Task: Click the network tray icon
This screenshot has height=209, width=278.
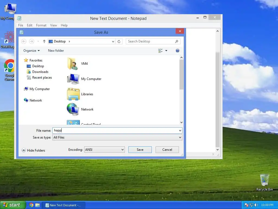Action: point(251,205)
